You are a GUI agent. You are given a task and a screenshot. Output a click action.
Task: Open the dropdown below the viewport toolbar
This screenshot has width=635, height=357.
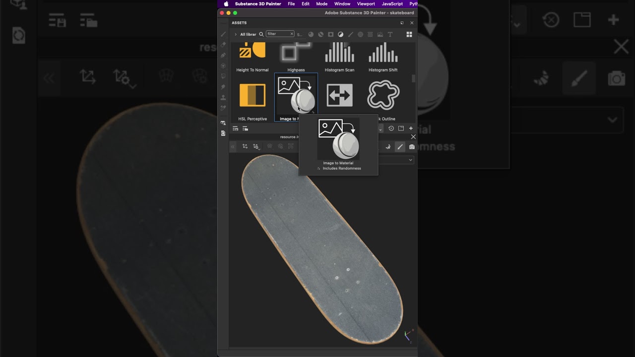click(x=396, y=160)
